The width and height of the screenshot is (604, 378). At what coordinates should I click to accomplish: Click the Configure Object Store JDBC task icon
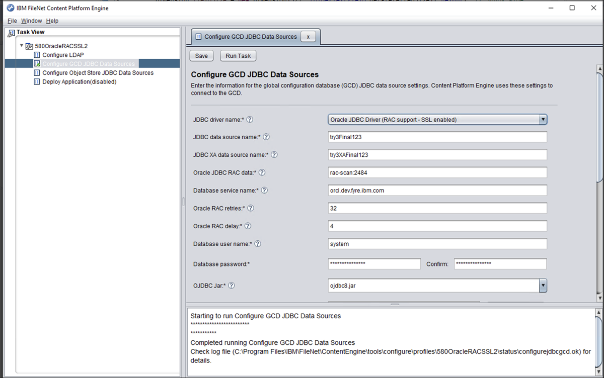pos(37,73)
